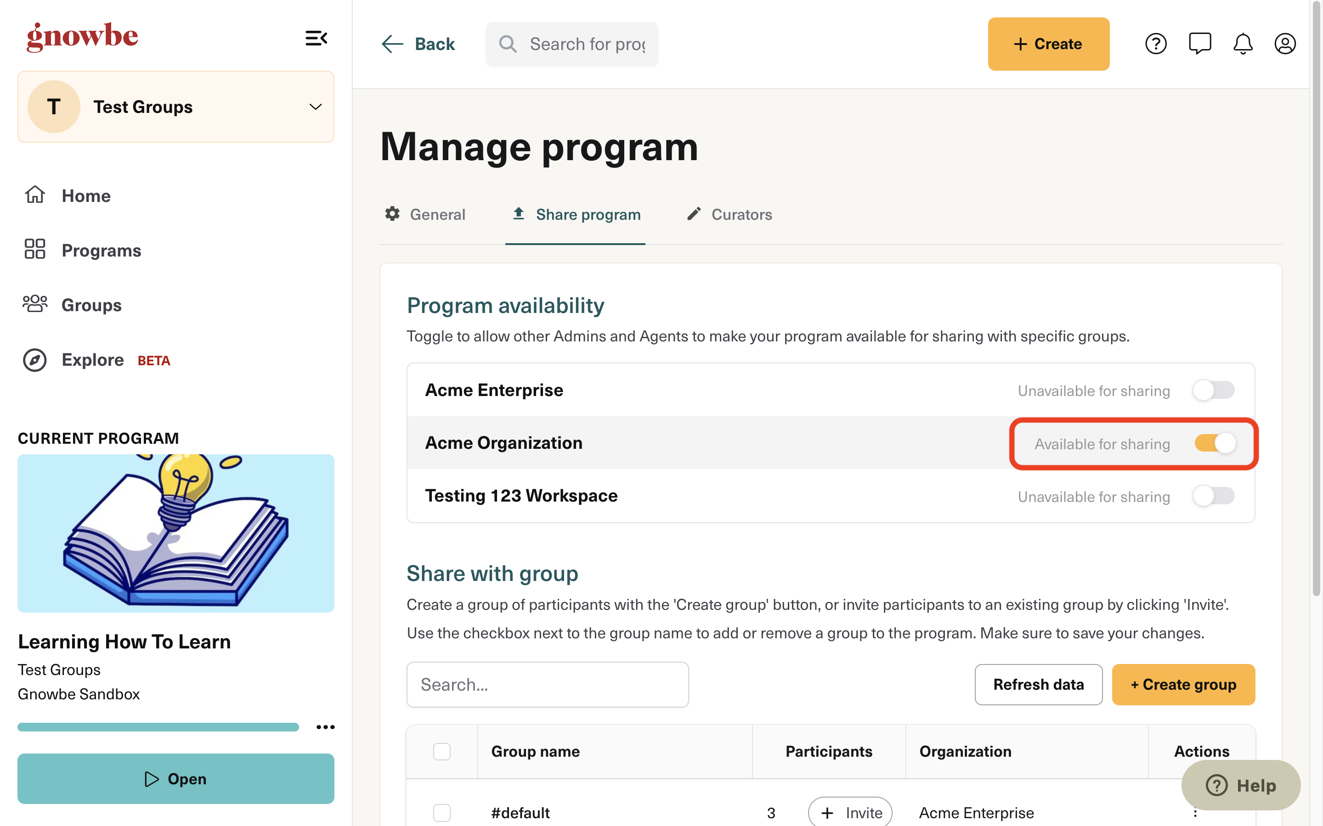Go to Home in sidebar
The height and width of the screenshot is (826, 1323).
pyautogui.click(x=68, y=195)
